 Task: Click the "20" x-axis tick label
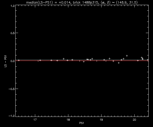(134, 120)
